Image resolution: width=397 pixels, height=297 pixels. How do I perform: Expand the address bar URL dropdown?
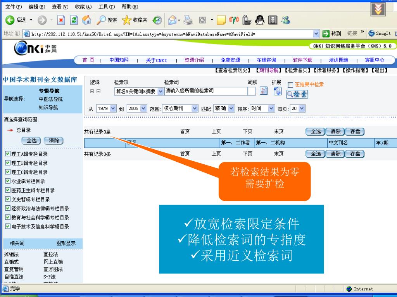(x=316, y=33)
